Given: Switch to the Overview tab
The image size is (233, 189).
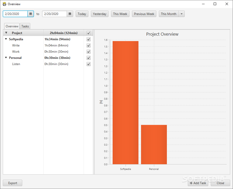Looking at the screenshot, I should click(x=12, y=26).
